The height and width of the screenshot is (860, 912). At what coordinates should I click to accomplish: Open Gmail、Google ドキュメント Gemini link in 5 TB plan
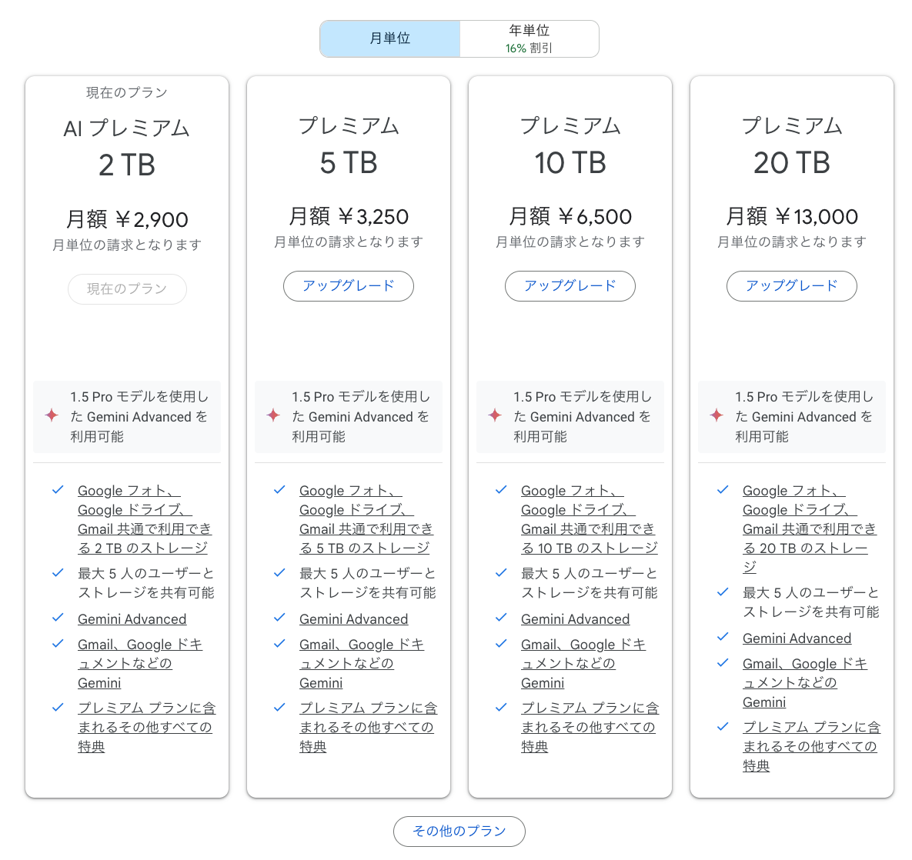coord(361,663)
